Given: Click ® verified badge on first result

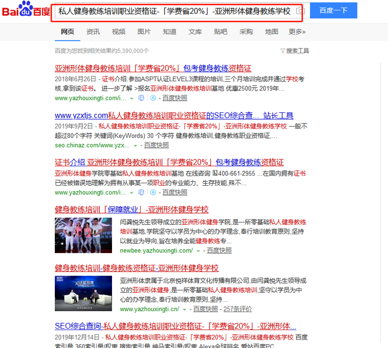Looking at the screenshot, I should coord(153,98).
